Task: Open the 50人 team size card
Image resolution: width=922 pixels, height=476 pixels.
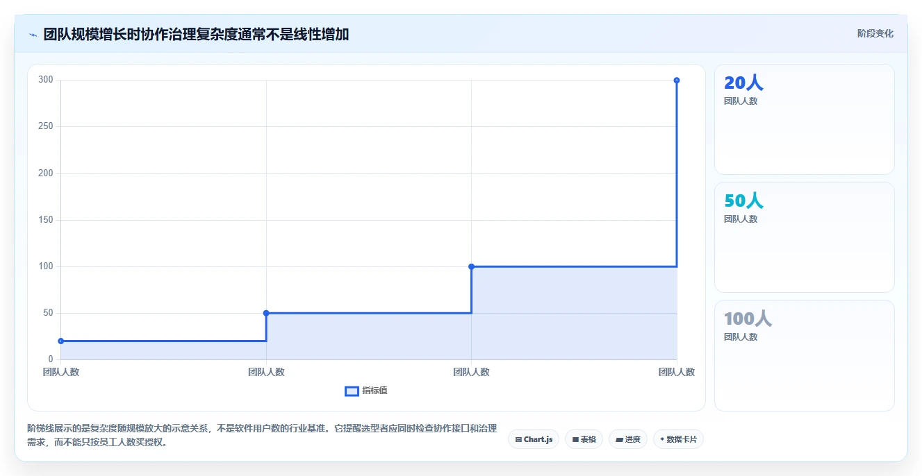Action: coord(805,237)
